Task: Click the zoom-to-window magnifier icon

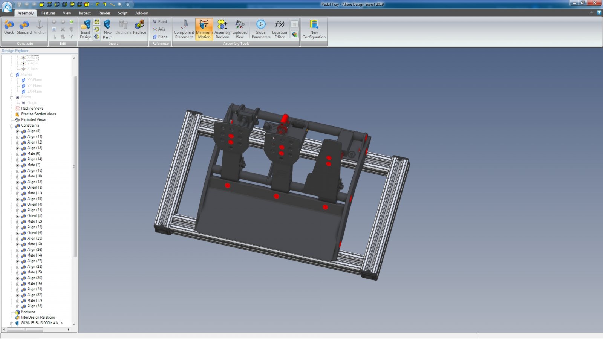Action: [128, 5]
